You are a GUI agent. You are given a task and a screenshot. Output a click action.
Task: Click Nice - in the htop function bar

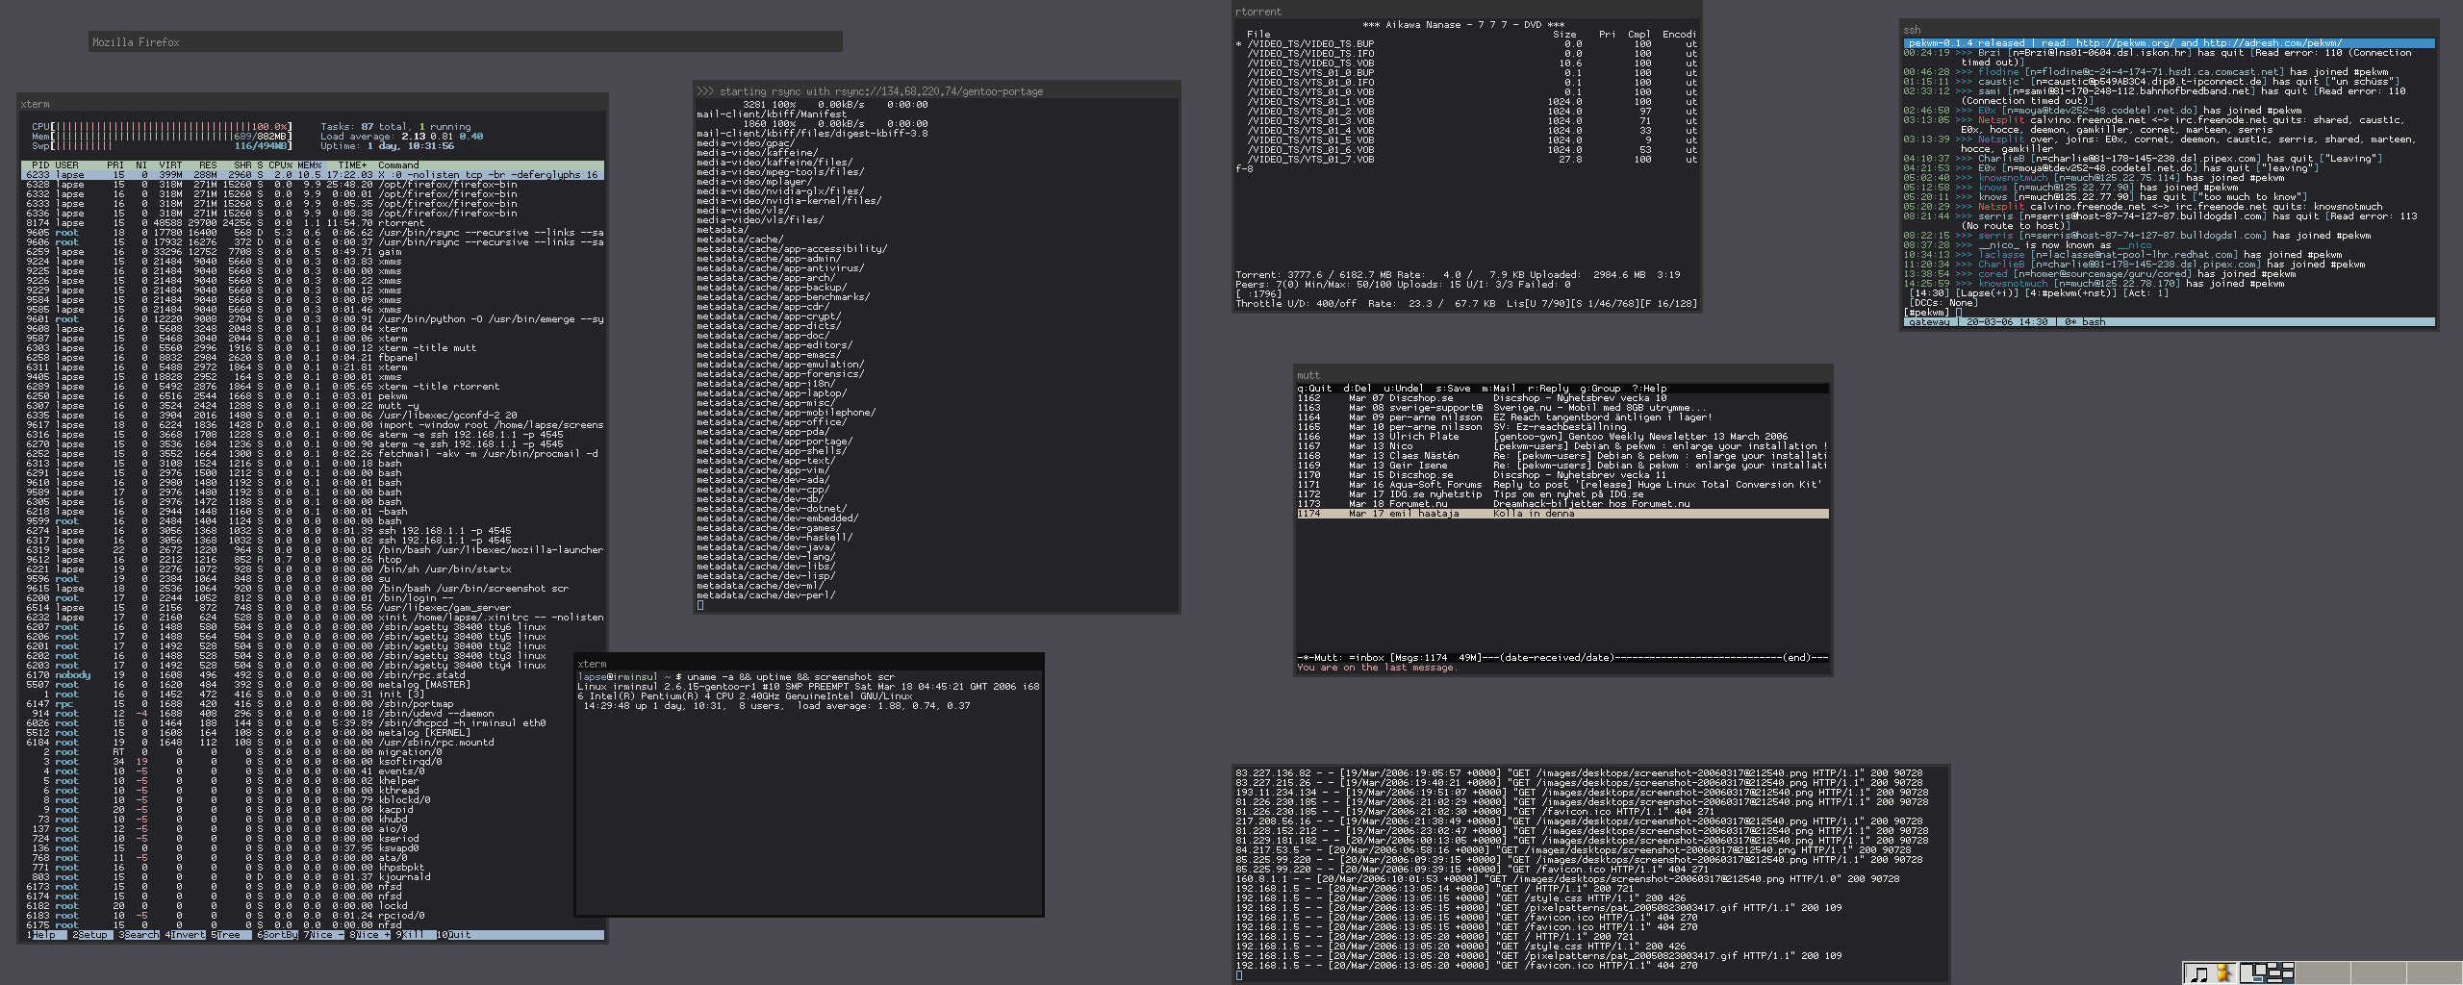325,934
